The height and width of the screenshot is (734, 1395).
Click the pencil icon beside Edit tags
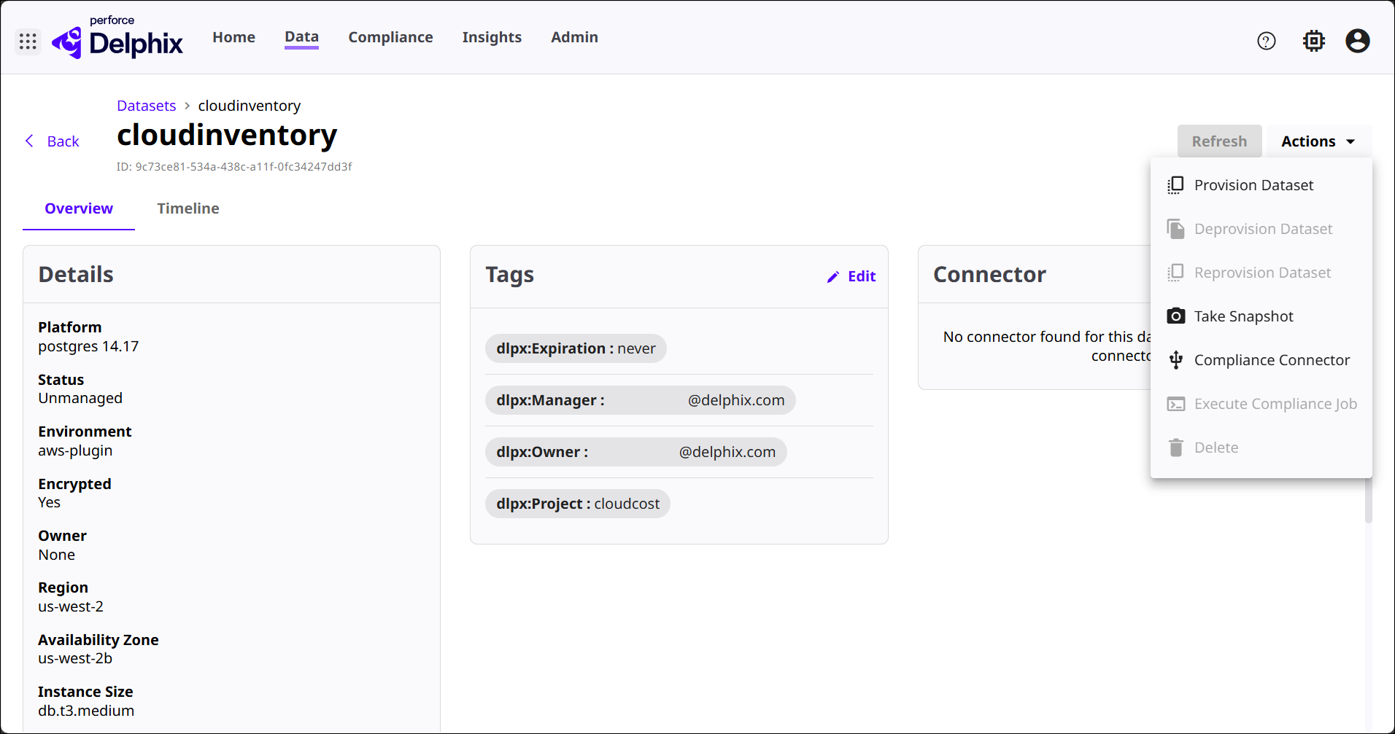click(x=832, y=277)
